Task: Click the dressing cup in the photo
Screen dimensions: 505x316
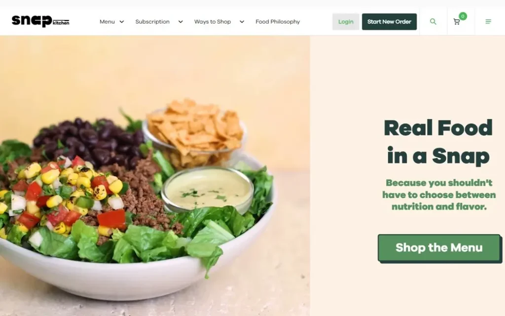Action: [x=208, y=190]
